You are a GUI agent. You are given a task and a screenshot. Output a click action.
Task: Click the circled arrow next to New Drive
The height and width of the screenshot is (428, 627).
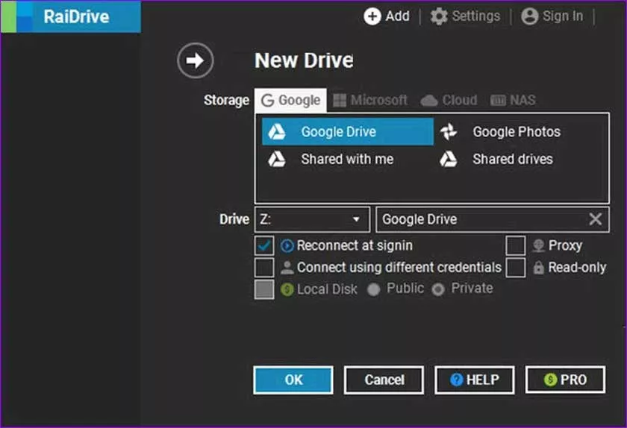[x=195, y=60]
